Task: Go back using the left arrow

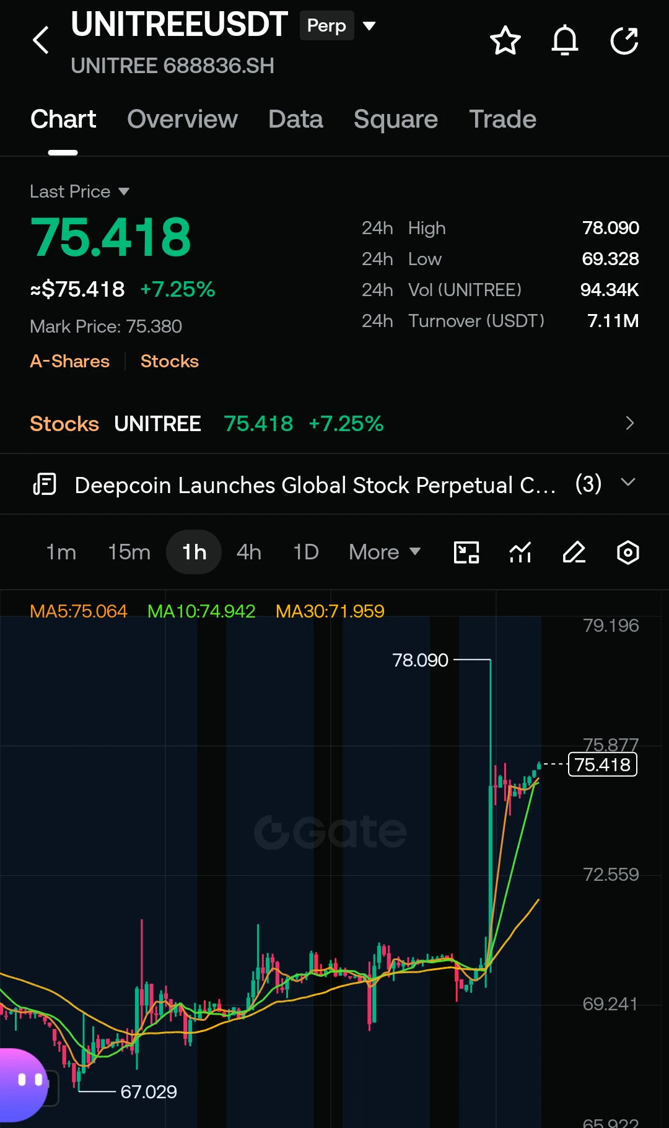Action: pos(41,40)
